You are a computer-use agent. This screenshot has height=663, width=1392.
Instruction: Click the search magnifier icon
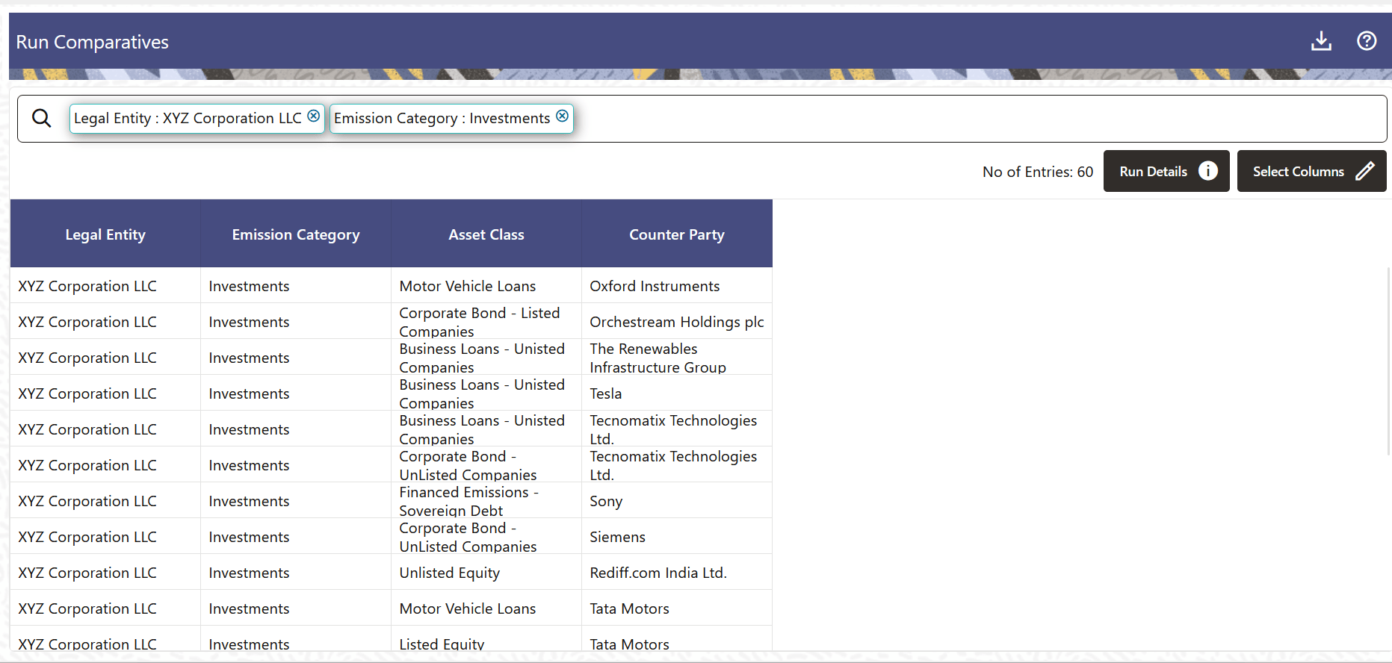coord(42,118)
